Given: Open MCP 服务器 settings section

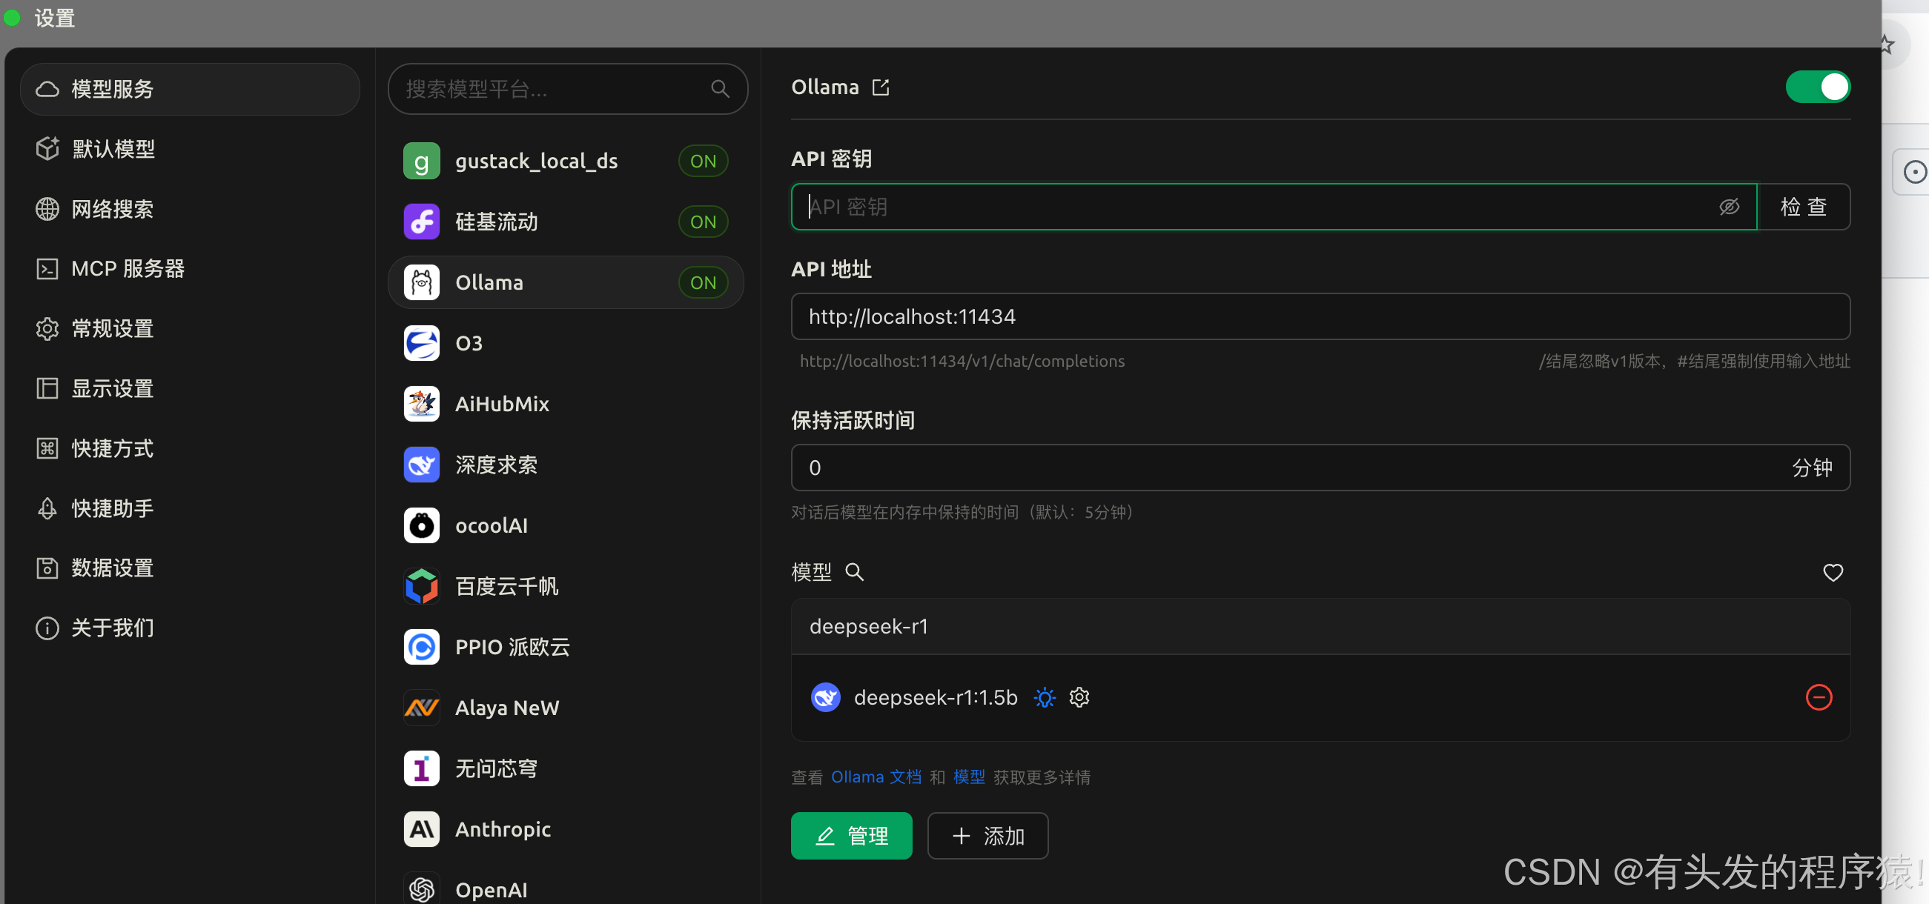Looking at the screenshot, I should click(128, 269).
